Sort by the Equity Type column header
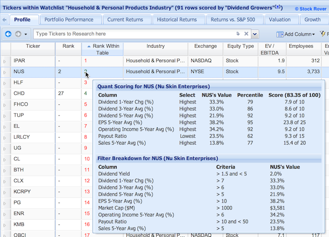Screen dimensions: 329x237 [240, 49]
